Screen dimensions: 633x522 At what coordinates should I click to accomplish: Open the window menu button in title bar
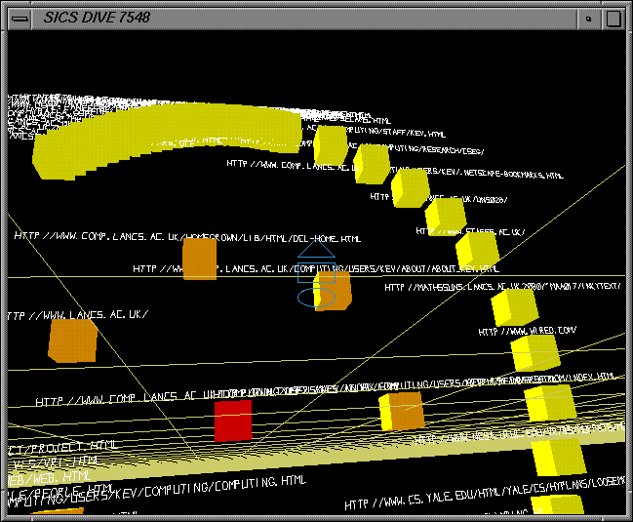pos(19,18)
